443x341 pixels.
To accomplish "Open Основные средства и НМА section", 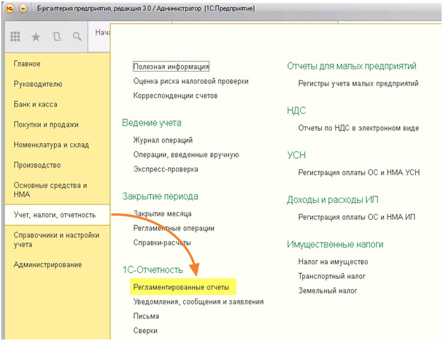I will pos(50,190).
